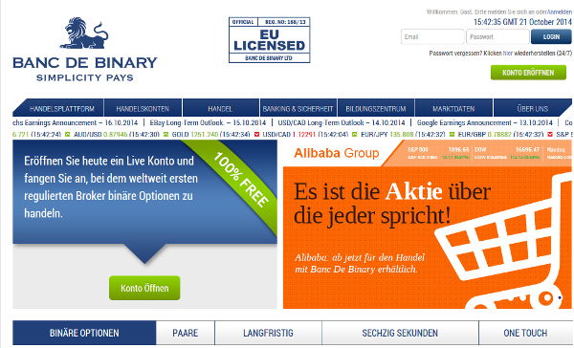Click the EU Licensed badge

coord(269,40)
